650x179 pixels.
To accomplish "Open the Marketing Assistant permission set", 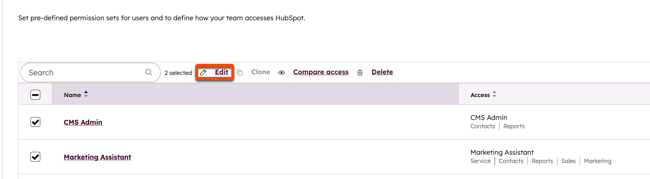I will (97, 157).
